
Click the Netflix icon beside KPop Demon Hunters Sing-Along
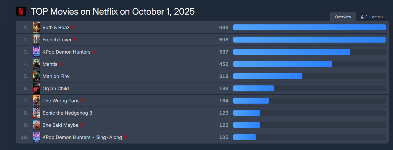125,137
